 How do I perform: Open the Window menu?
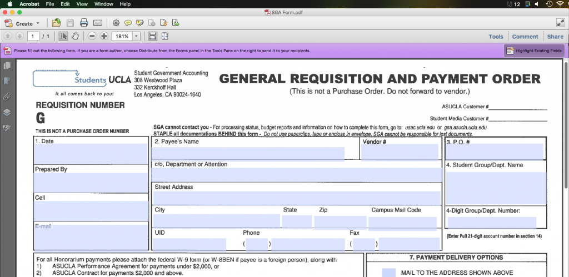[103, 4]
